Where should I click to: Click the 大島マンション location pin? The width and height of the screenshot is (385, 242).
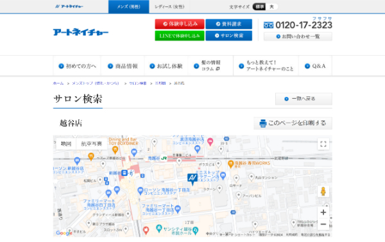point(251,177)
